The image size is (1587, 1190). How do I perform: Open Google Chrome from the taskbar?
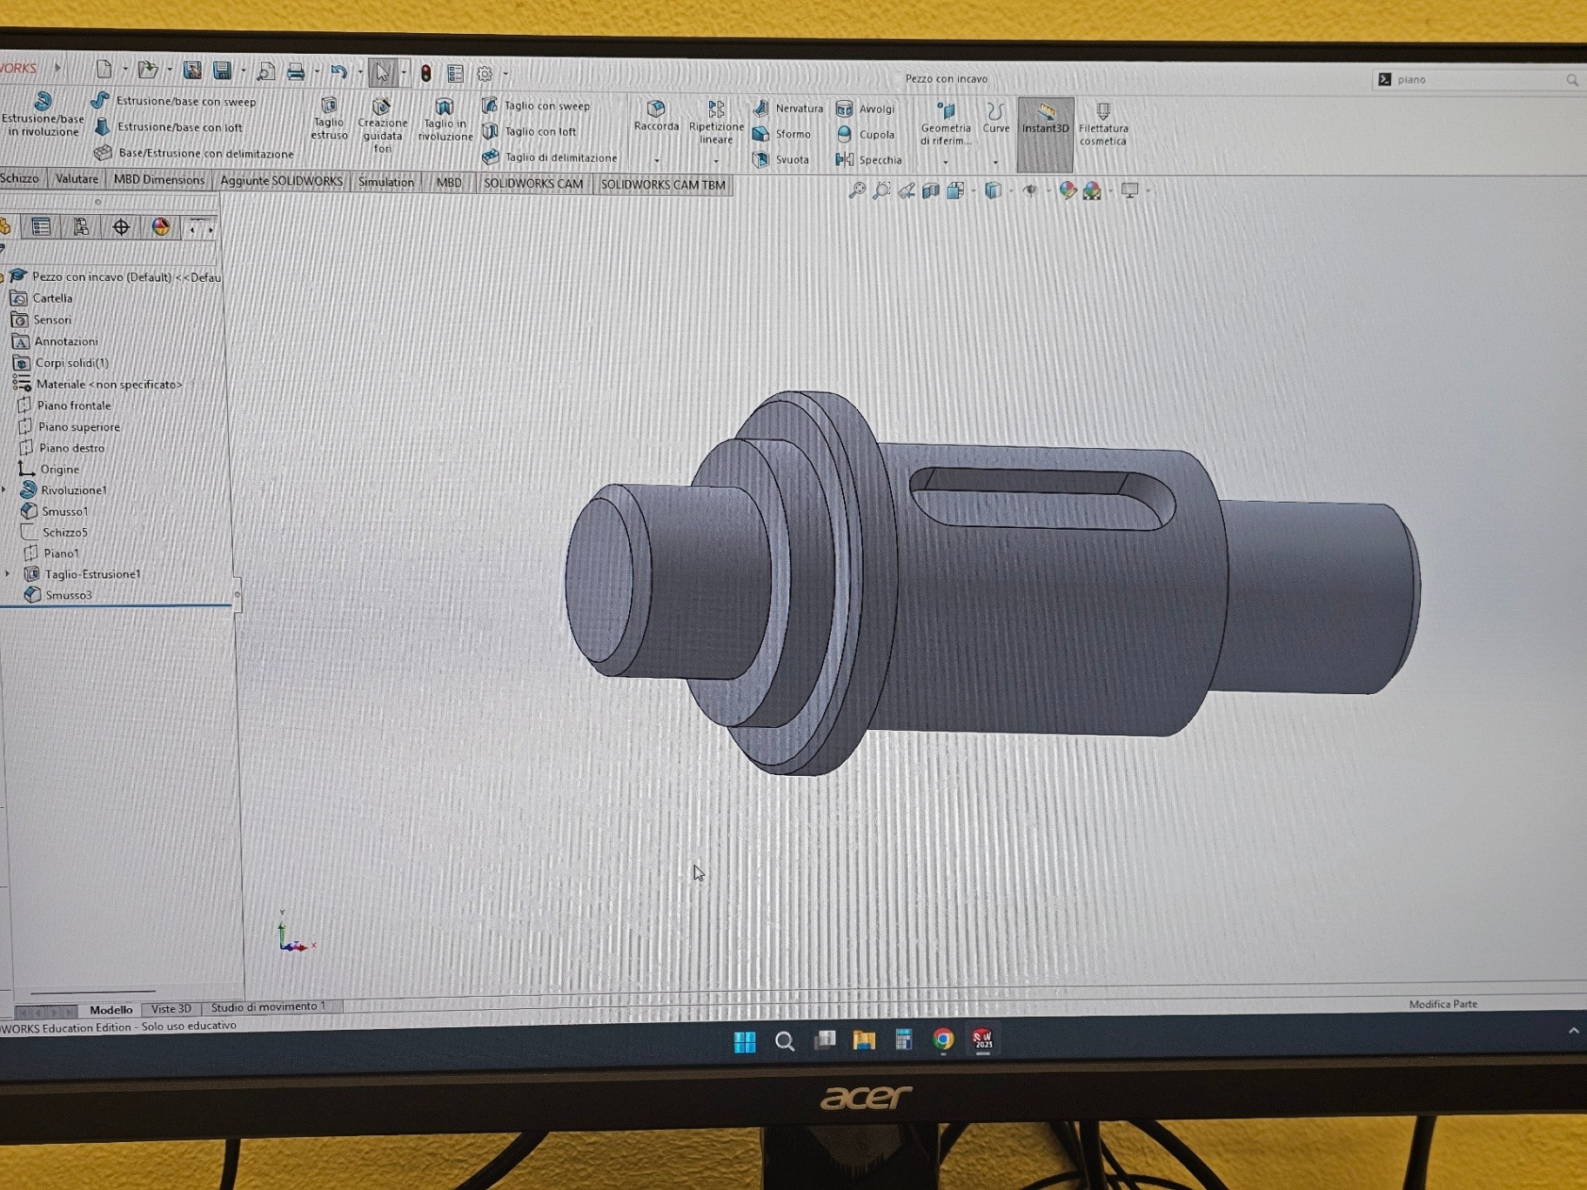click(943, 1040)
